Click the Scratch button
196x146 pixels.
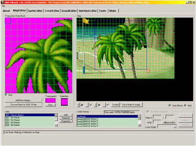click(x=115, y=105)
